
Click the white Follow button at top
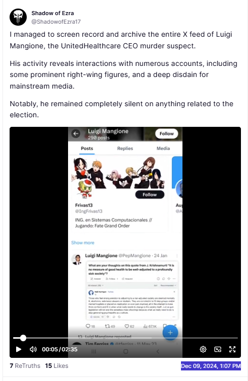[x=166, y=134]
